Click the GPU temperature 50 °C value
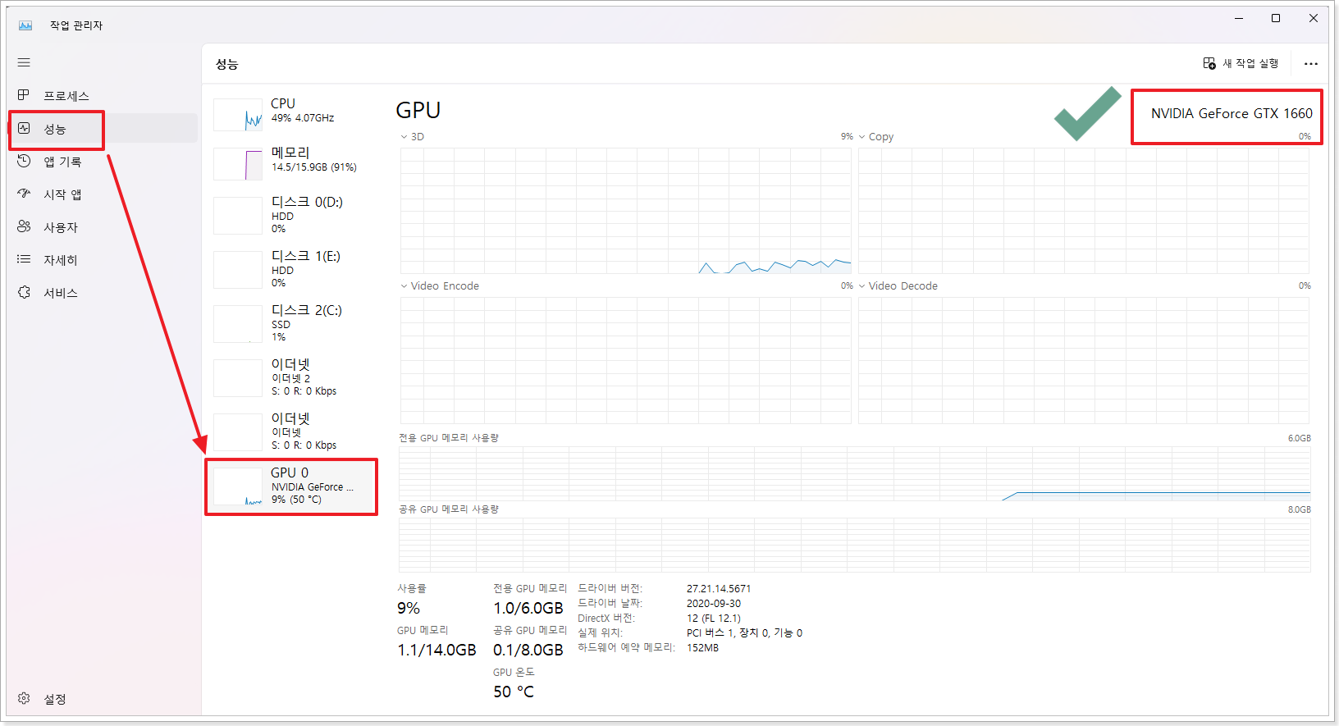Viewport: 1339px width, 726px height. [514, 692]
